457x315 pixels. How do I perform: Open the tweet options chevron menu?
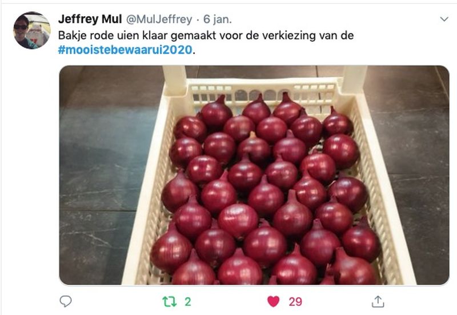click(444, 19)
